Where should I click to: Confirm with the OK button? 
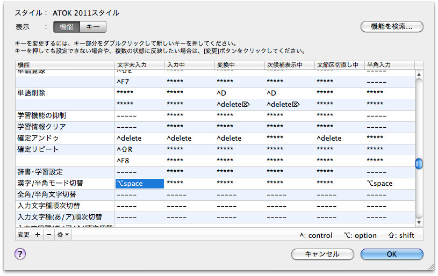[392, 254]
